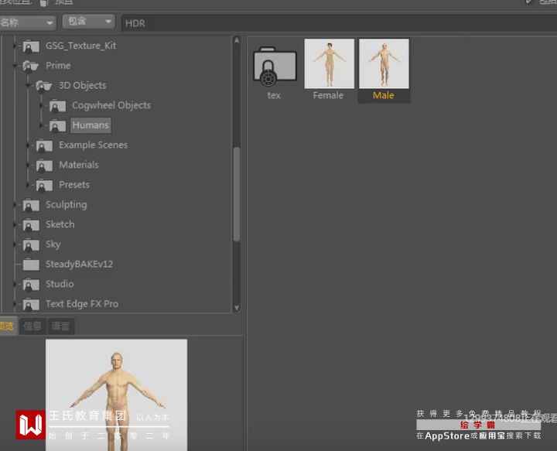Click the Cogwheel Objects folder icon
This screenshot has height=451, width=557.
click(57, 105)
